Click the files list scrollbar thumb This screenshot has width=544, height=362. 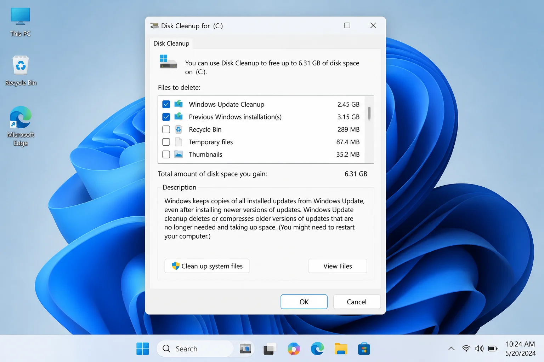tap(369, 113)
